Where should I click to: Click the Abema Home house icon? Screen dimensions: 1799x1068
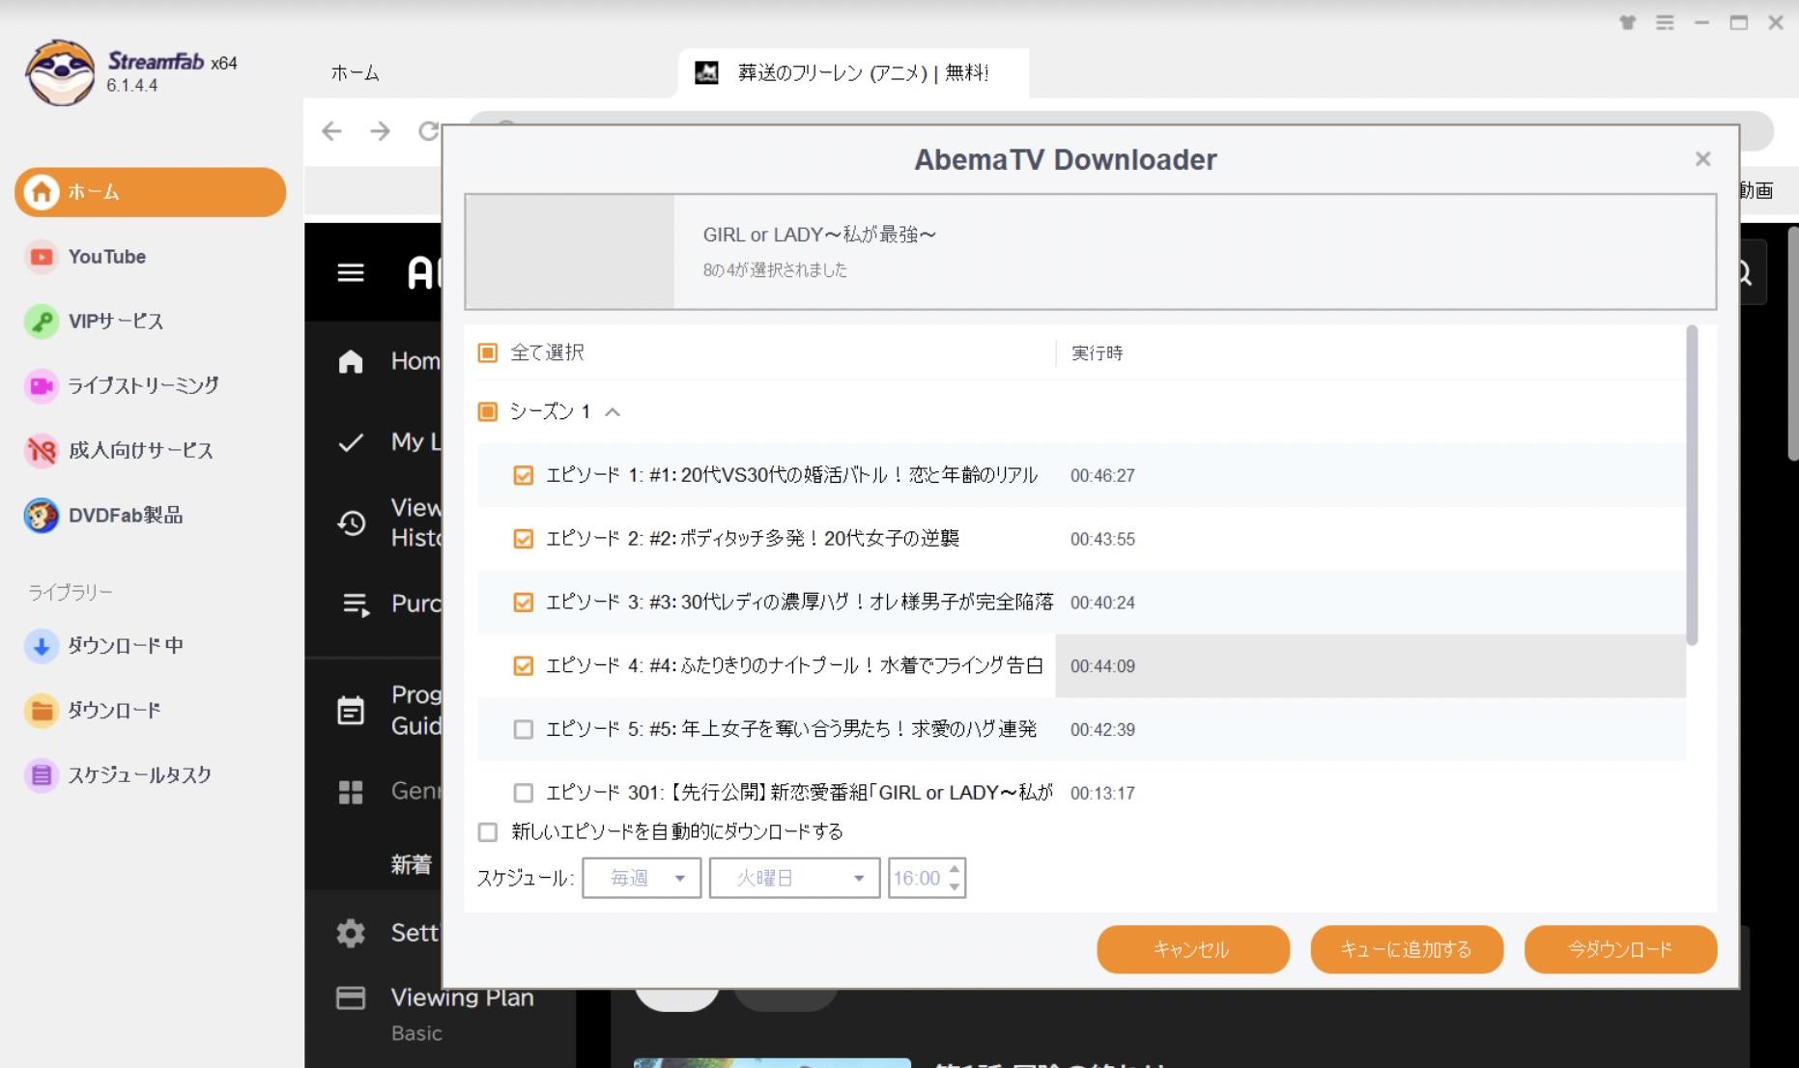coord(351,362)
